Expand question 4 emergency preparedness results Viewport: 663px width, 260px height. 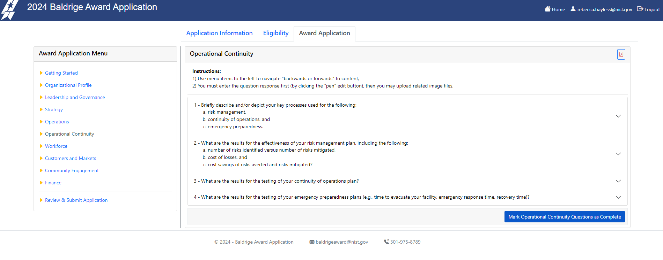coord(618,197)
